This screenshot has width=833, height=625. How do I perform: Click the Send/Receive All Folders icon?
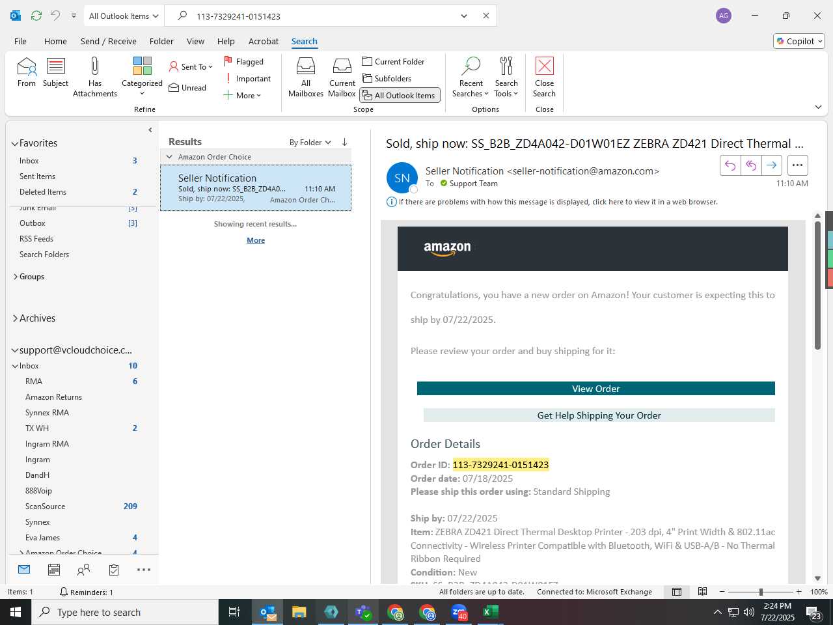[x=36, y=16]
